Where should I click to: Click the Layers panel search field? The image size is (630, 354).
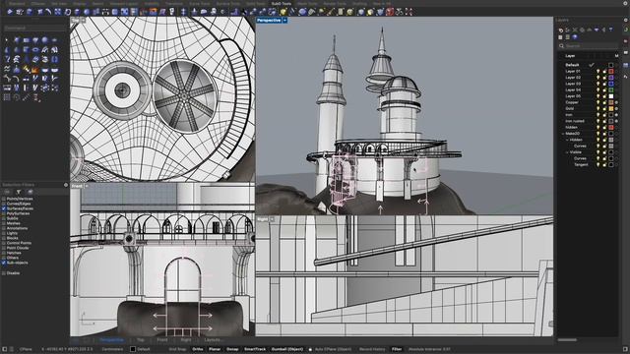pyautogui.click(x=589, y=46)
